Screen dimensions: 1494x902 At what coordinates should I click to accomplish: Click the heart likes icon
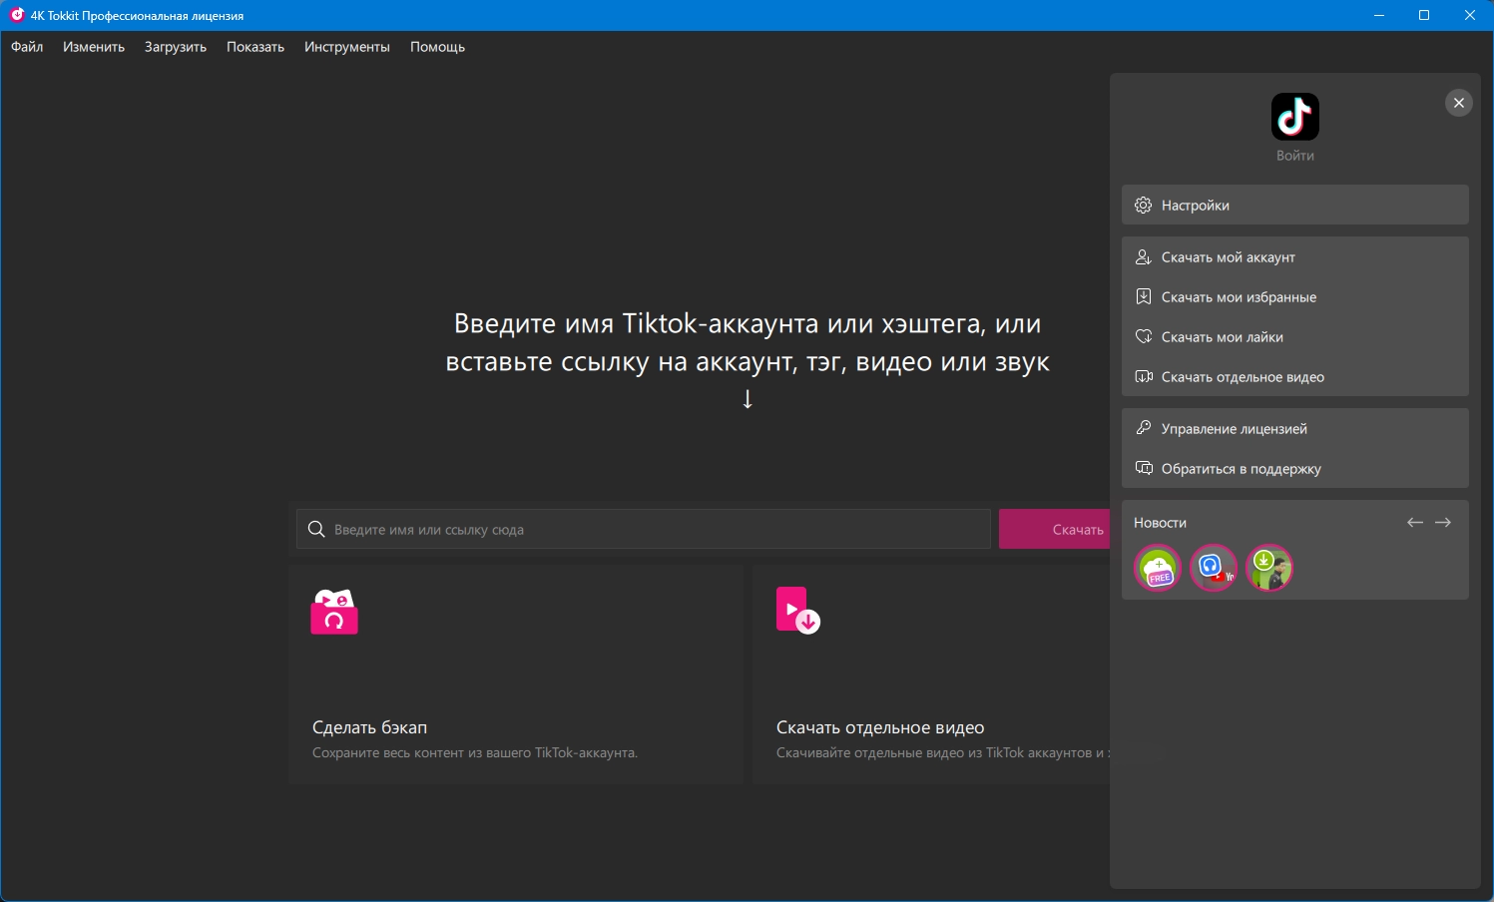[1144, 336]
